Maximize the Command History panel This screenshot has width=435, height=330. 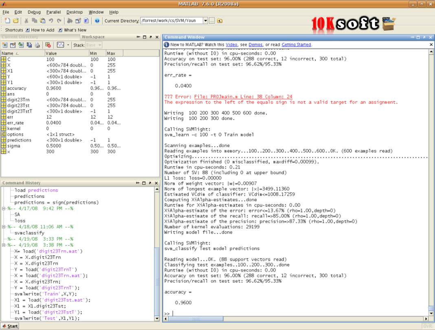tap(144, 183)
